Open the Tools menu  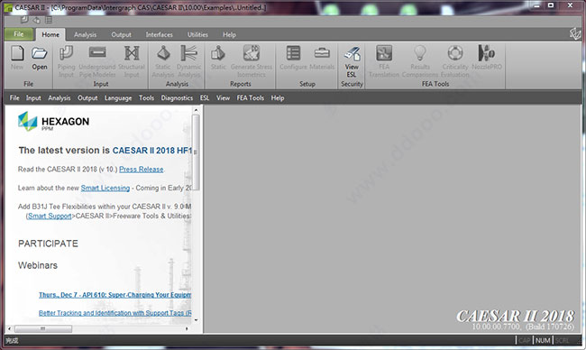click(146, 98)
